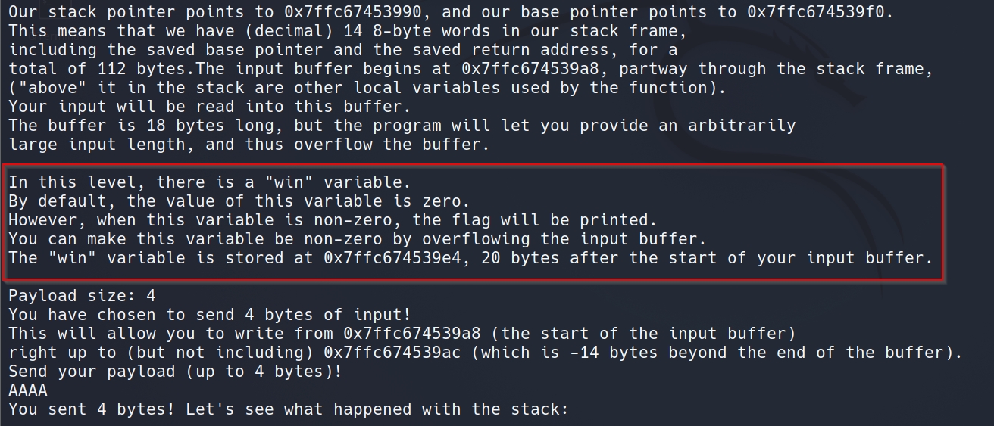
Task: Click the typed "AAAA" payload input
Action: point(28,390)
